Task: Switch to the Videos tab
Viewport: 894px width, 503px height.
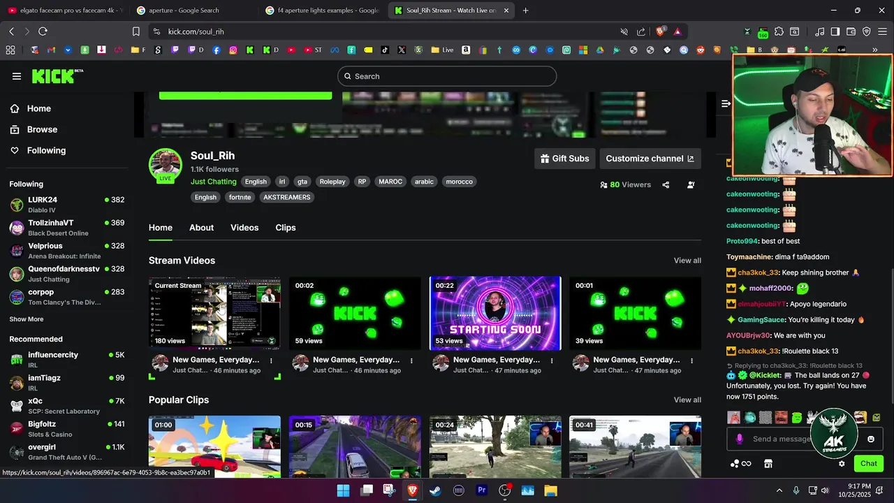Action: (244, 228)
